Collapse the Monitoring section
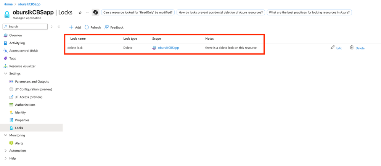The image size is (381, 166). [5, 135]
